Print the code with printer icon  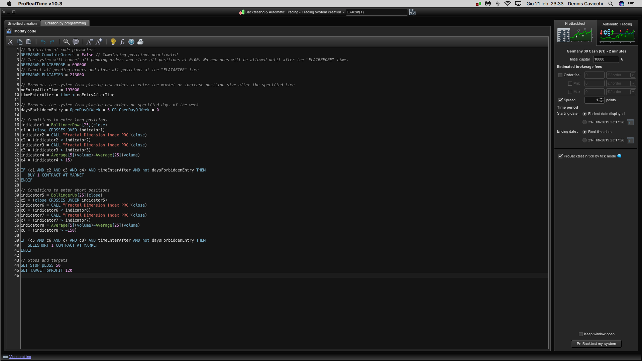click(x=140, y=42)
